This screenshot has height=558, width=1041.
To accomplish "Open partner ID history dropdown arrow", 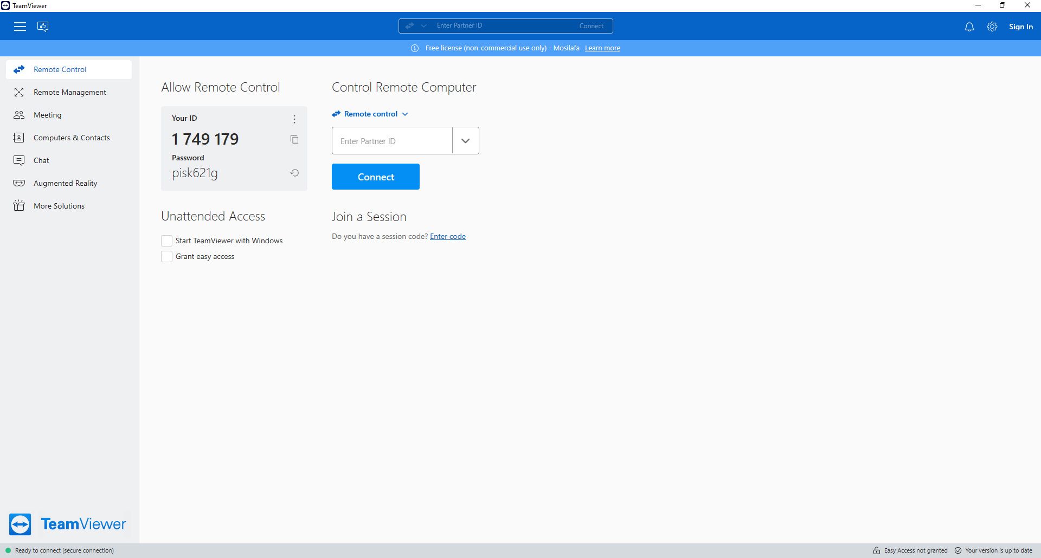I will (466, 141).
